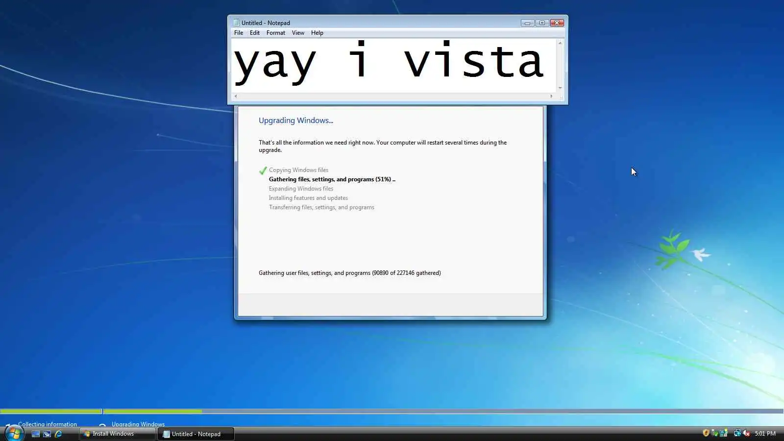Click the 'Upgrading Windows...' heading
The width and height of the screenshot is (784, 441).
(x=296, y=121)
